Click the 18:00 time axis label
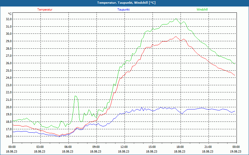This screenshot has height=155, width=249. click(x=181, y=147)
